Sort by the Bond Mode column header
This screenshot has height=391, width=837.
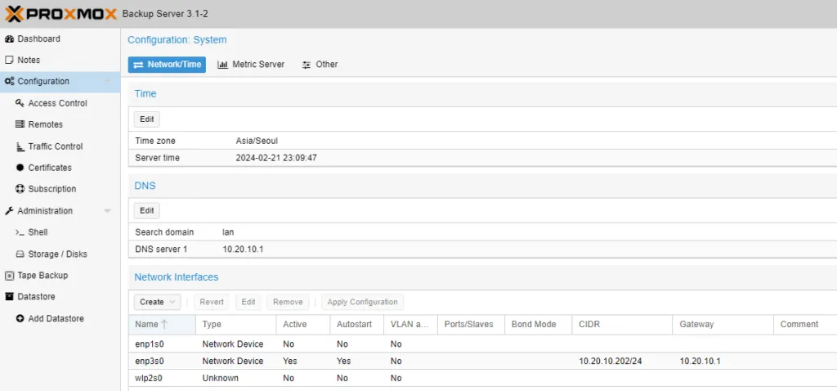point(539,324)
